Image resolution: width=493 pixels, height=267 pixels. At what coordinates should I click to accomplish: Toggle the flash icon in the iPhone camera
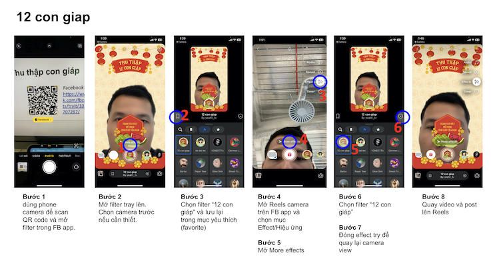point(19,46)
